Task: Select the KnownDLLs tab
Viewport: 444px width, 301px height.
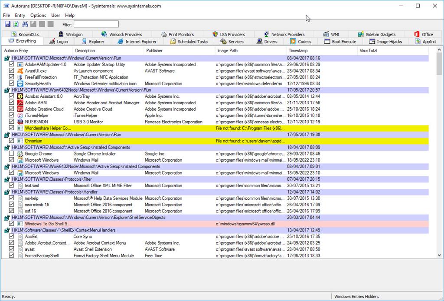Action: tap(26, 34)
